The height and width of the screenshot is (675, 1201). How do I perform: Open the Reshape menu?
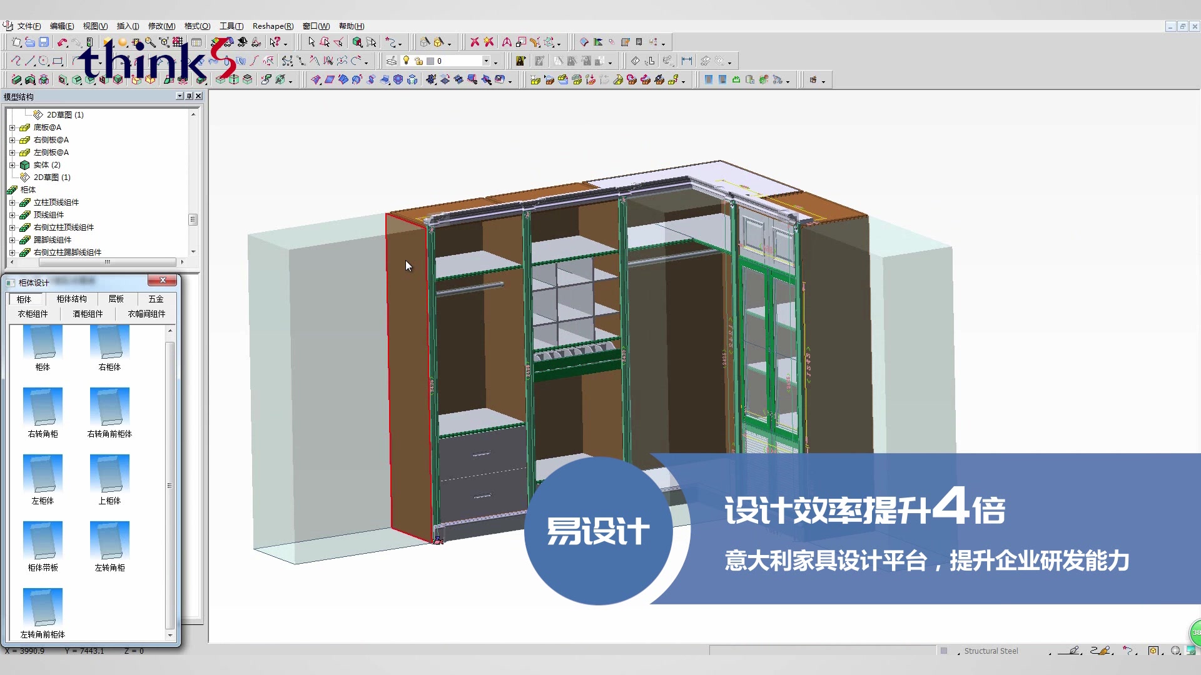click(273, 26)
